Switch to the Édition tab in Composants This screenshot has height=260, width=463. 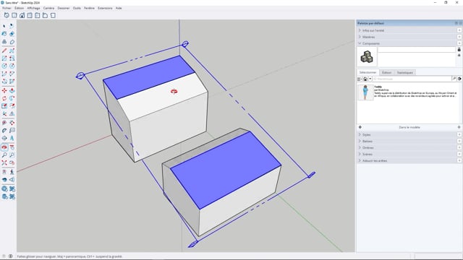tap(386, 72)
